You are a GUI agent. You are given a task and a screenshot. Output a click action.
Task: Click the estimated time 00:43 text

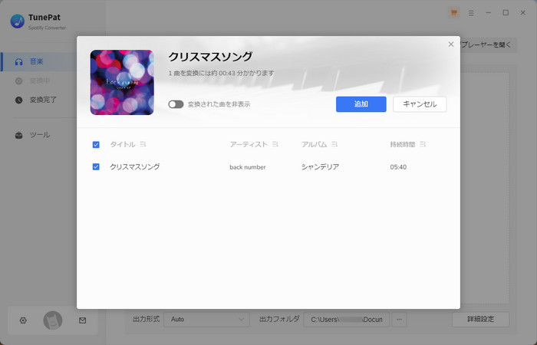click(221, 74)
